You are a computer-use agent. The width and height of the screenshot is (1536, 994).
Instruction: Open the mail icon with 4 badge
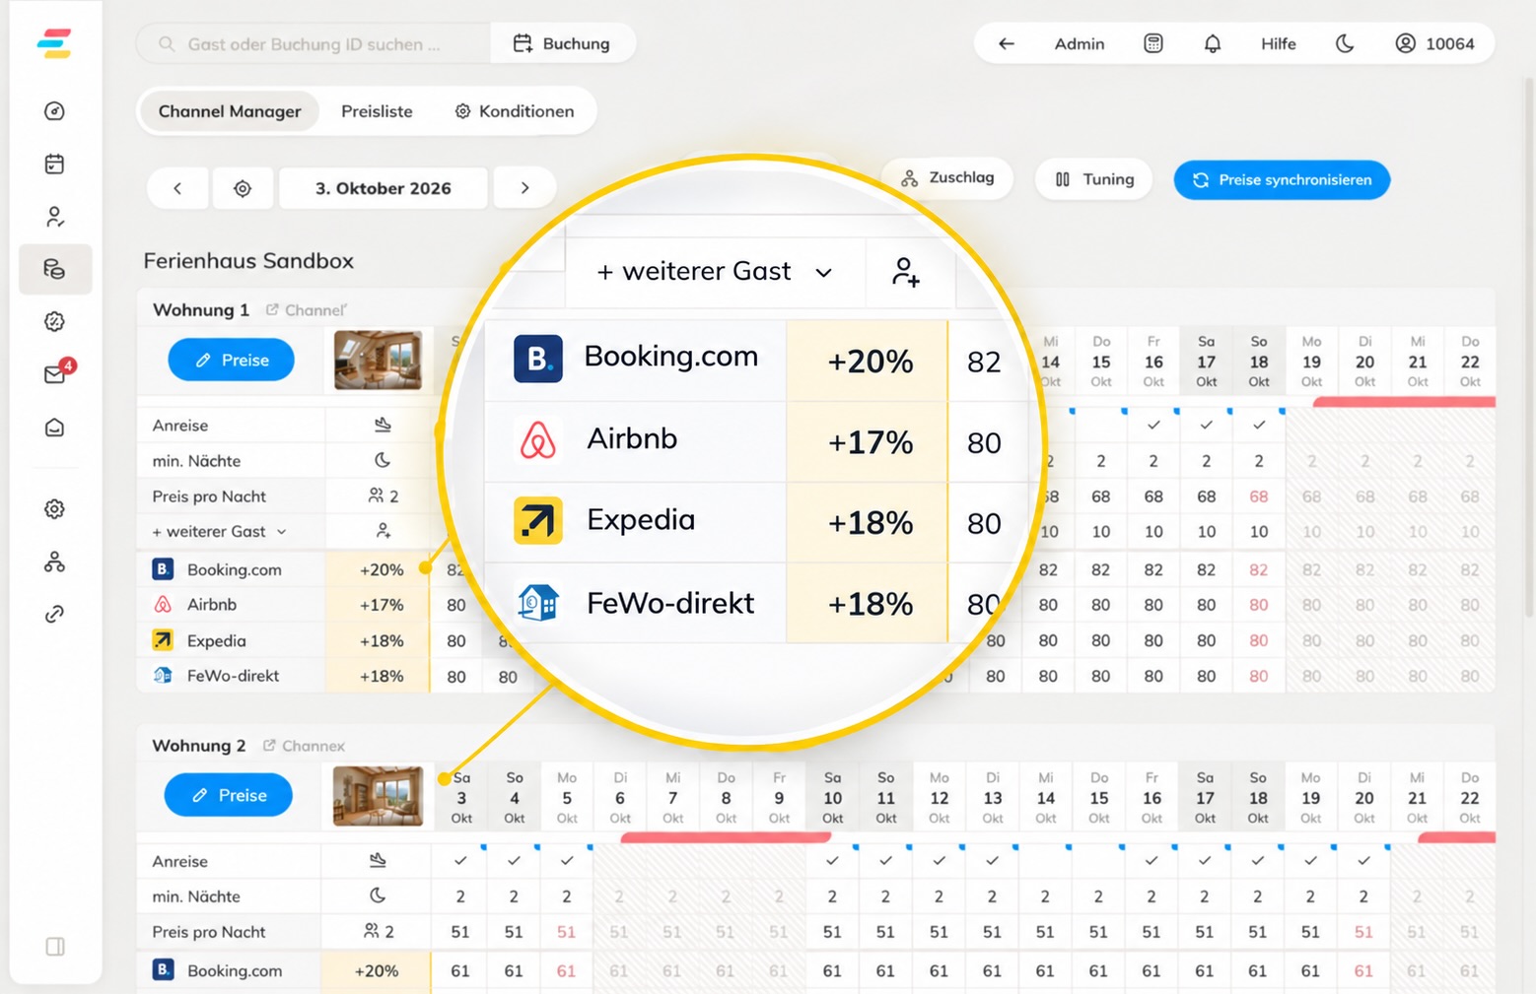[x=55, y=374]
